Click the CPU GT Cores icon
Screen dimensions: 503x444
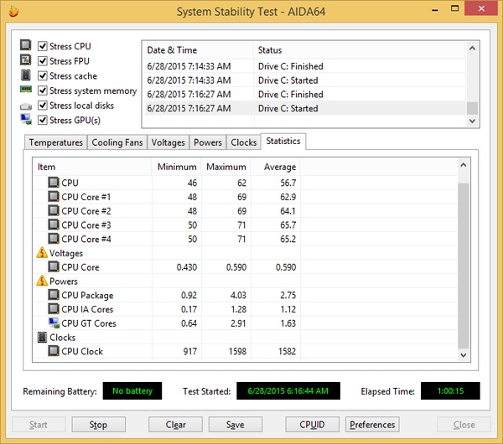(x=54, y=323)
